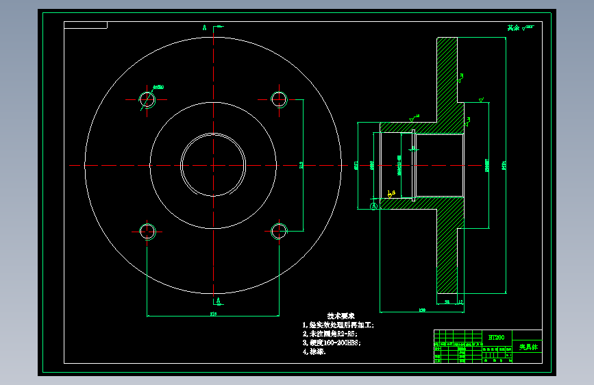Select the HT200 material cell in title block
This screenshot has height=385, width=594.
496,337
